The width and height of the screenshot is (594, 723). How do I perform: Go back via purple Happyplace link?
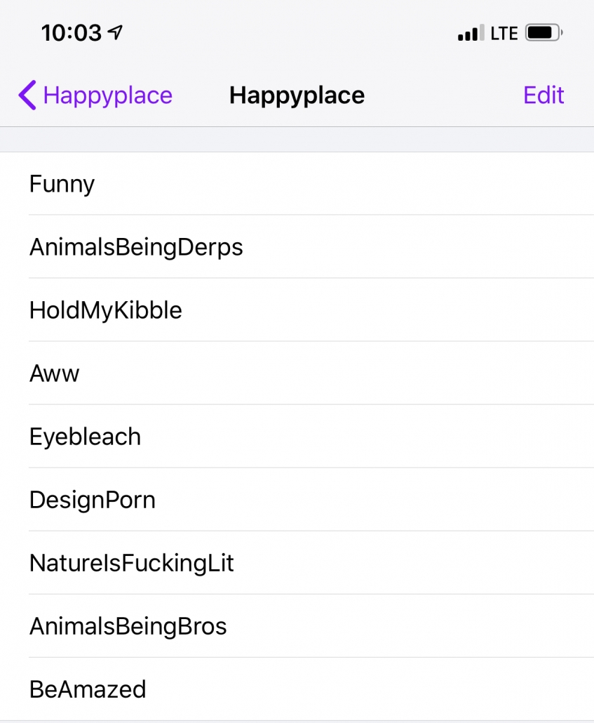107,95
